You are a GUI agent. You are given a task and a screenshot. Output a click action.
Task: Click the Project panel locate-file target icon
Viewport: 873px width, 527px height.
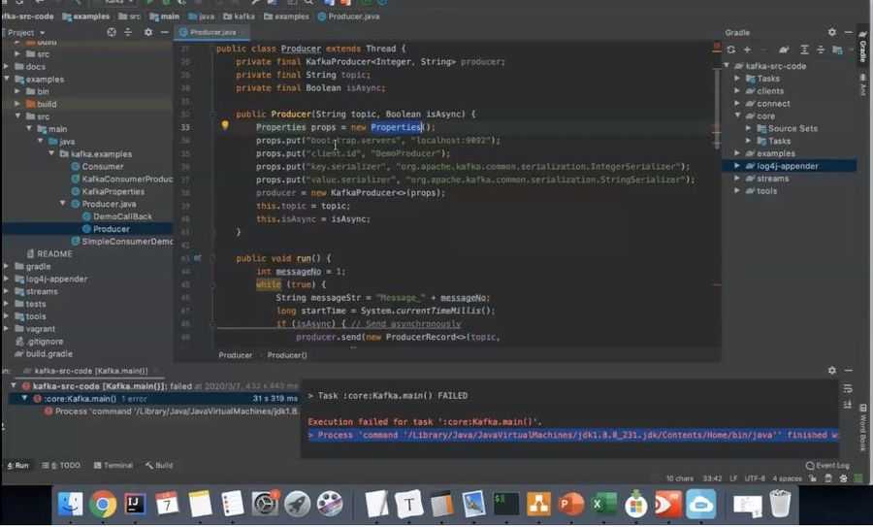112,32
